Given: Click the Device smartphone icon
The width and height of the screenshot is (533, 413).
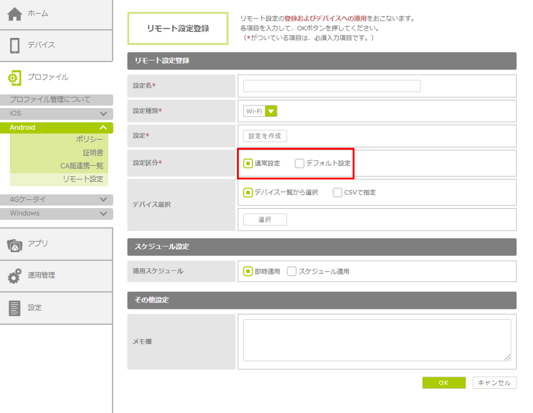Looking at the screenshot, I should (14, 45).
